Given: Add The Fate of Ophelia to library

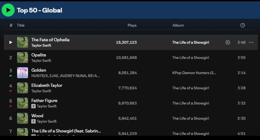Looking at the screenshot, I should (228, 42).
